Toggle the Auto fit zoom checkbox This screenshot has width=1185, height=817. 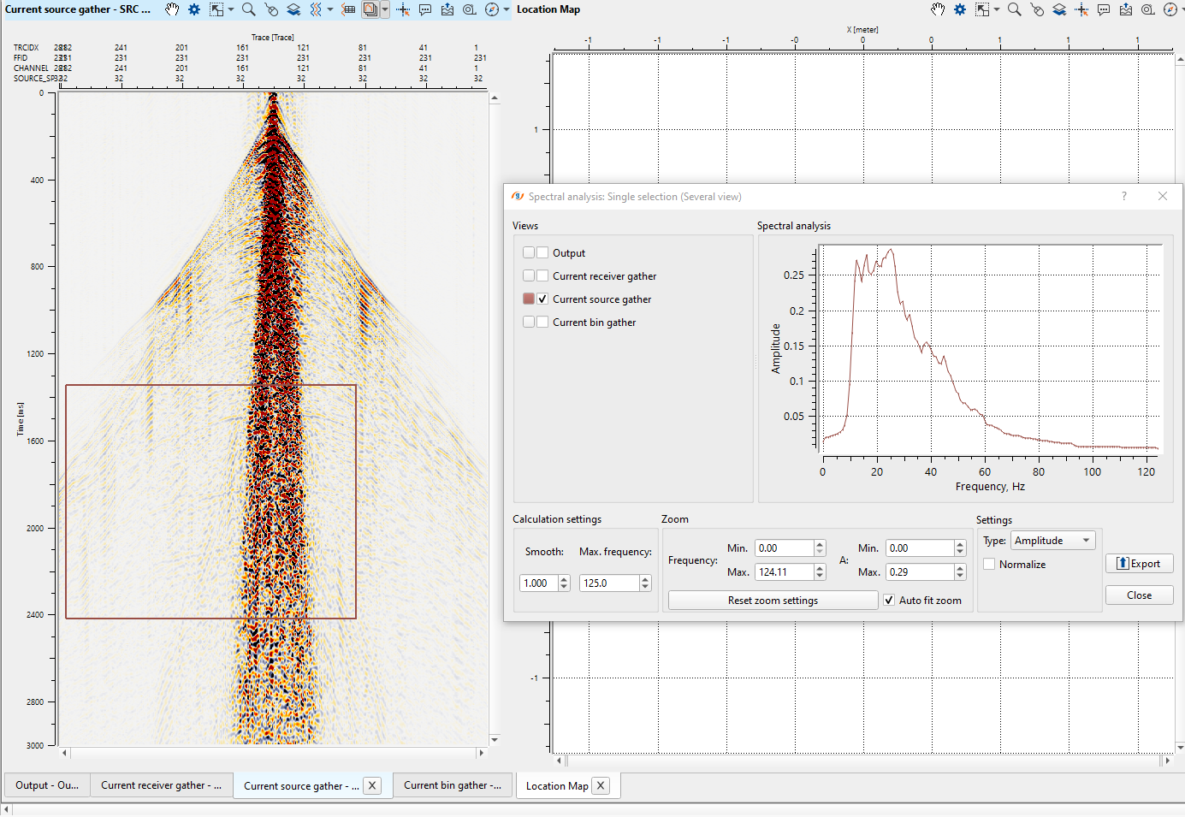tap(889, 601)
